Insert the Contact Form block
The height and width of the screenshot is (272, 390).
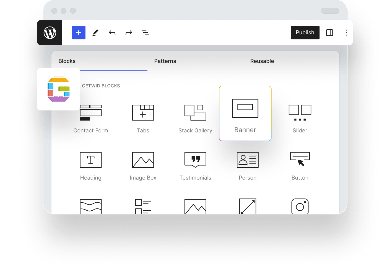click(x=91, y=118)
